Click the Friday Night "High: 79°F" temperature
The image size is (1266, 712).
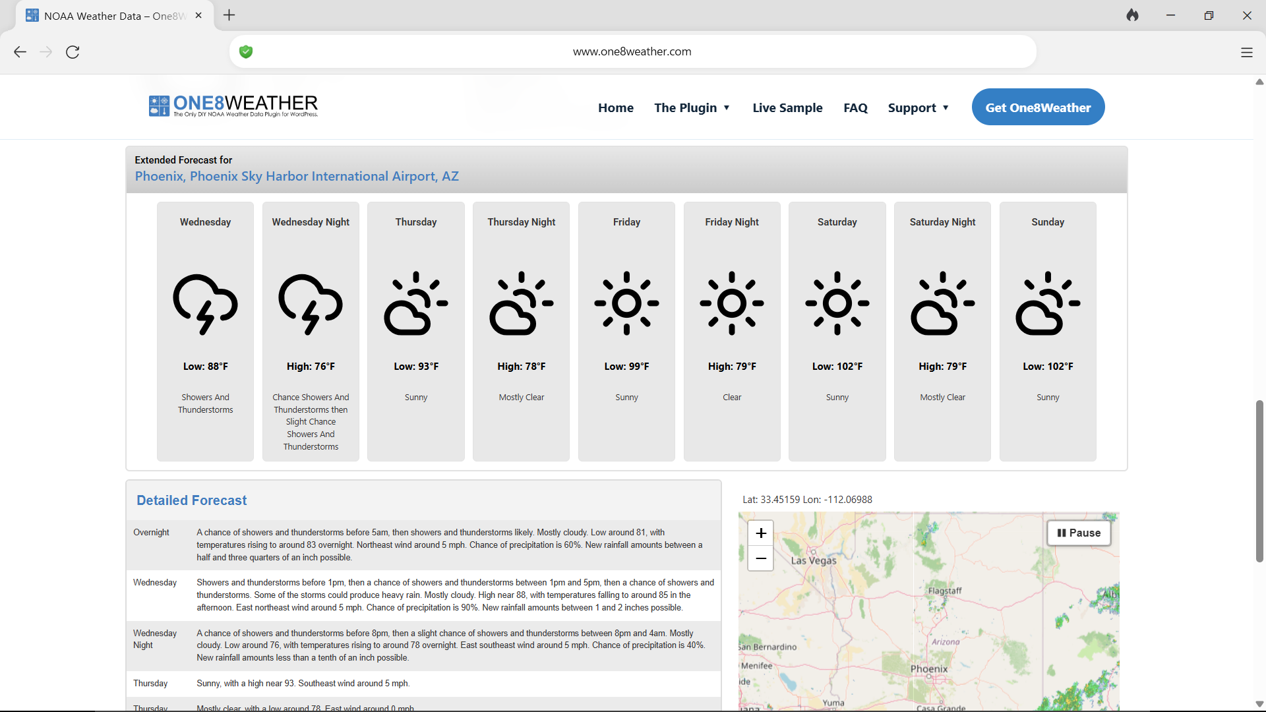click(x=732, y=367)
